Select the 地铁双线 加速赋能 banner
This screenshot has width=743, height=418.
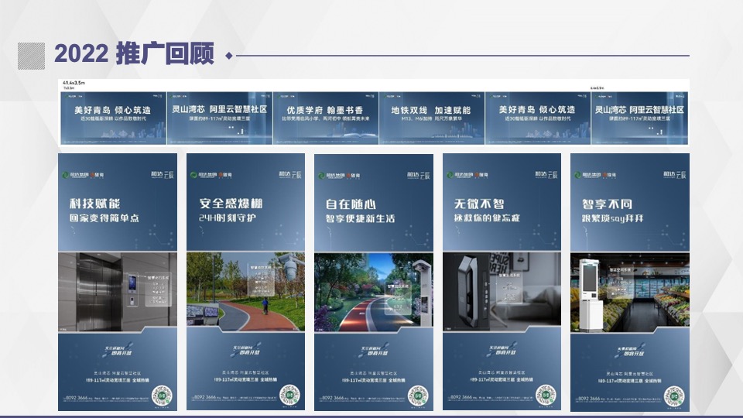432,118
